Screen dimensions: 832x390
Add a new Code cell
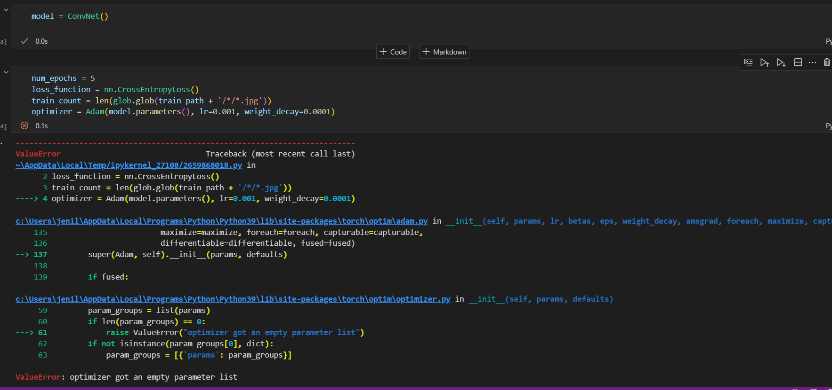pyautogui.click(x=393, y=52)
